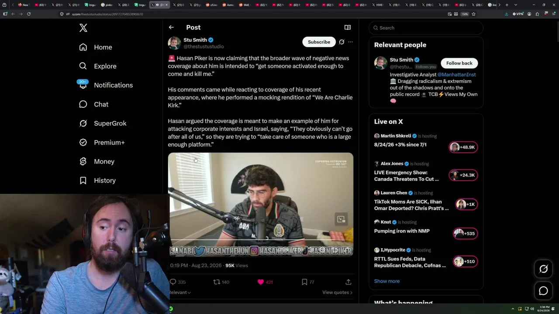Reload the page with browser refresh
This screenshot has height=314, width=559.
click(x=29, y=14)
